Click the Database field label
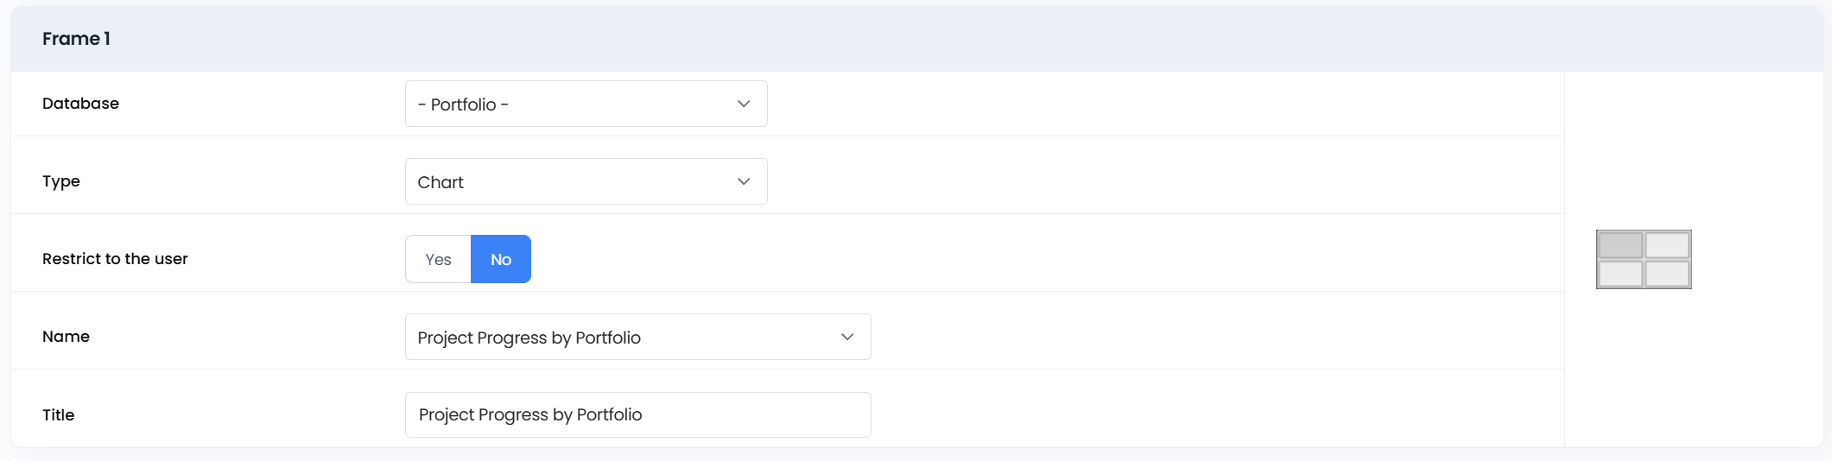This screenshot has width=1832, height=461. click(x=80, y=104)
